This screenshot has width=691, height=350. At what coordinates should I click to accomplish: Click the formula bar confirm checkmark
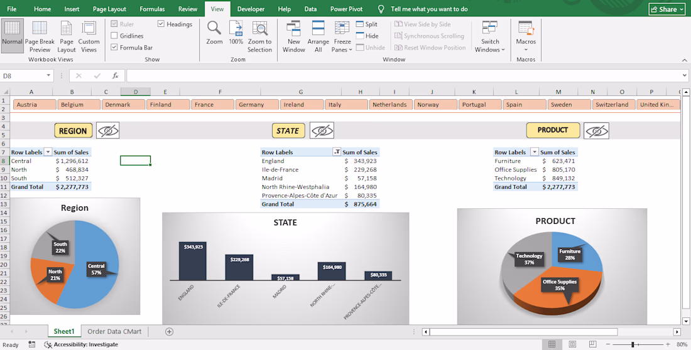(97, 76)
